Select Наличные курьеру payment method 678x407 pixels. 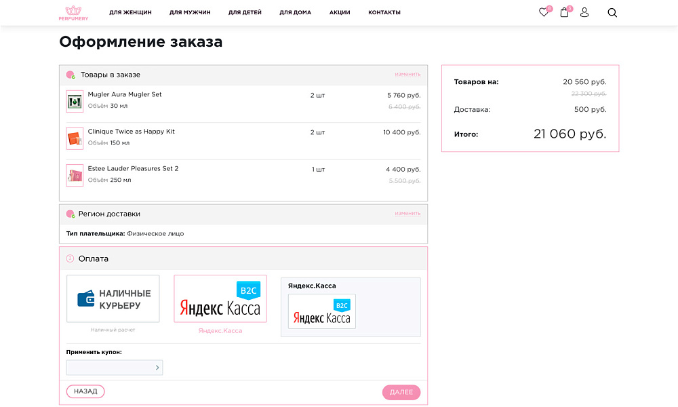click(x=113, y=298)
